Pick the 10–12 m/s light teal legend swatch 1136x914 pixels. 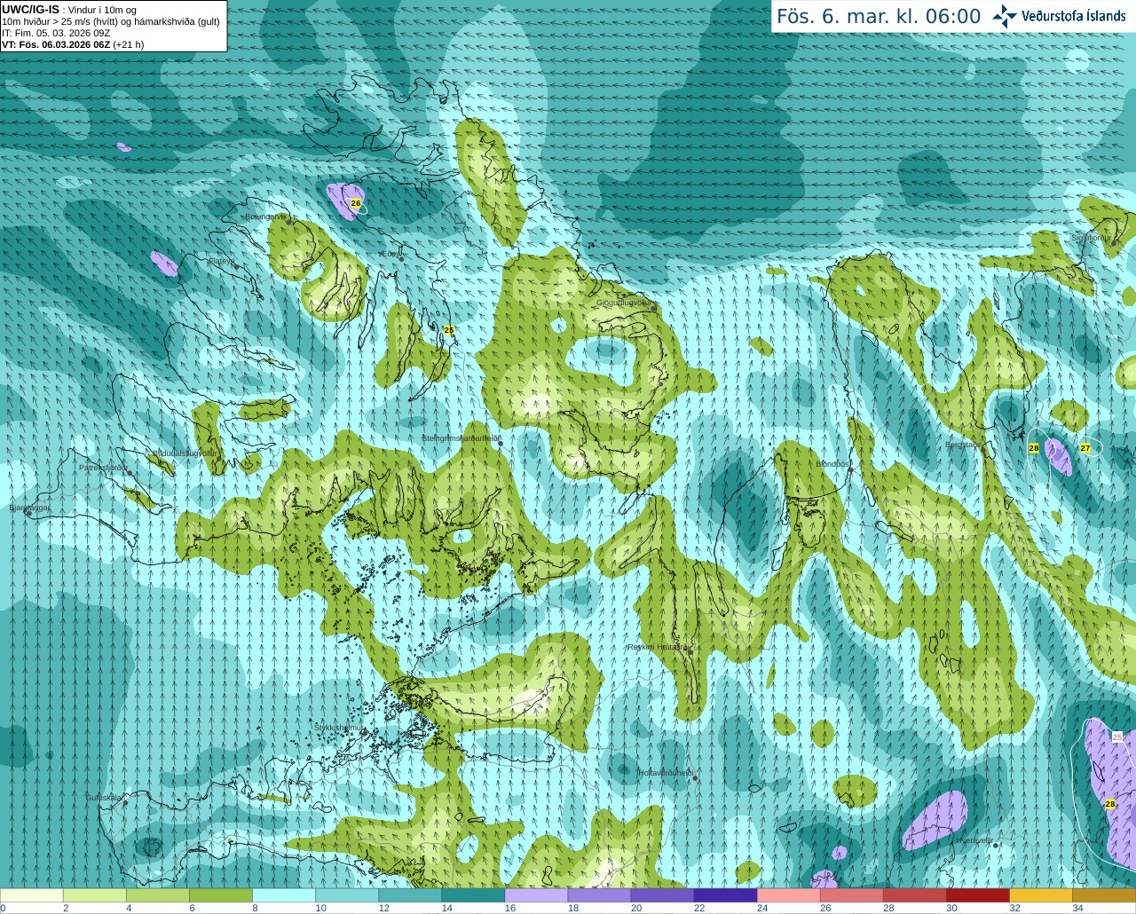[x=347, y=895]
